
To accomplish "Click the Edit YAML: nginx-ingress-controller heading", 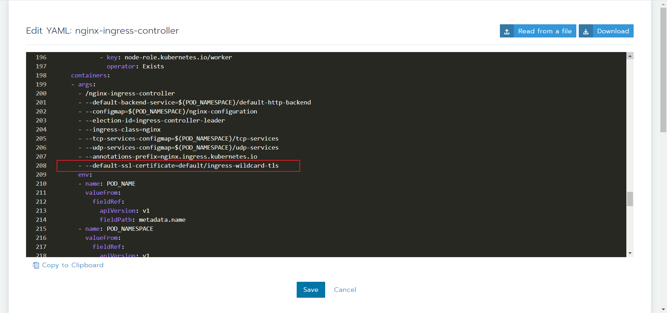I will point(102,31).
